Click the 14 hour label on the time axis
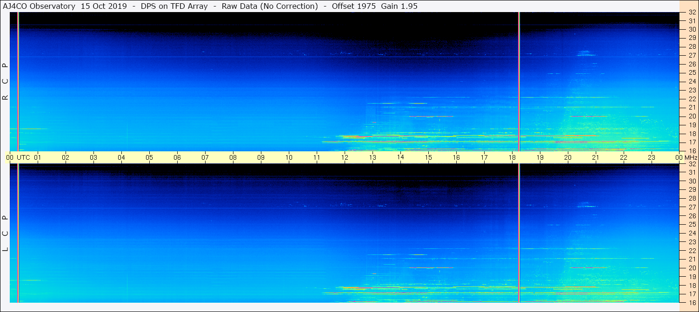The height and width of the screenshot is (312, 699). pyautogui.click(x=400, y=157)
